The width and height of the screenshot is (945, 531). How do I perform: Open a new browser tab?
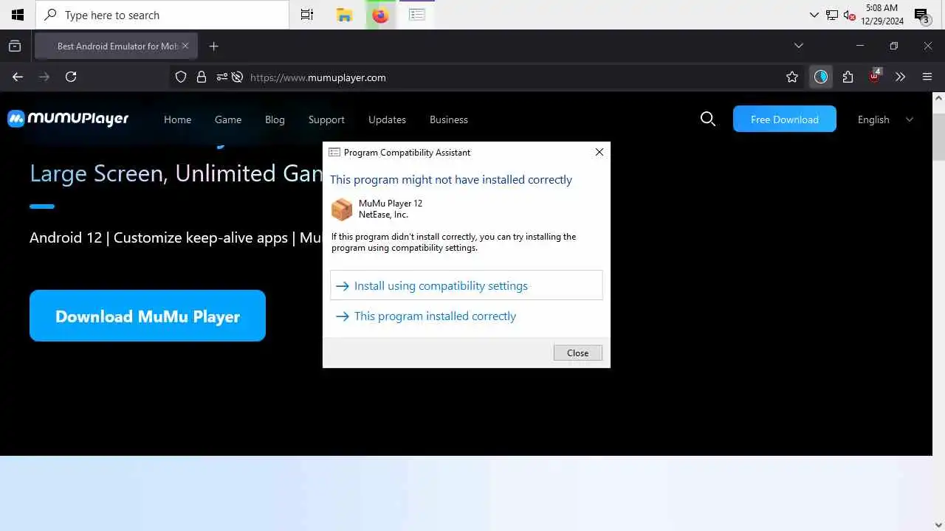[213, 46]
